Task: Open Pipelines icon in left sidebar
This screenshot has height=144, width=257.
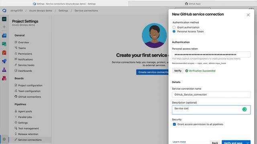Action: 4,61
